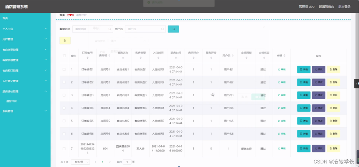Expand 客房预订管理 sidebar menu
Screen dimensions: 359x167
25,70
